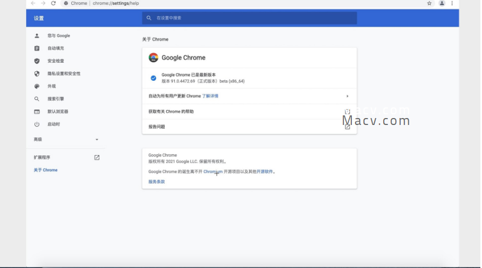482x268 pixels.
Task: Click 获取有关 Chrome 的帮助 row
Action: (249, 111)
